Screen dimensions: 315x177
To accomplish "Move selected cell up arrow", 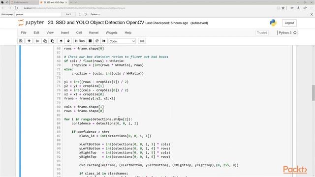I will pos(61,41).
